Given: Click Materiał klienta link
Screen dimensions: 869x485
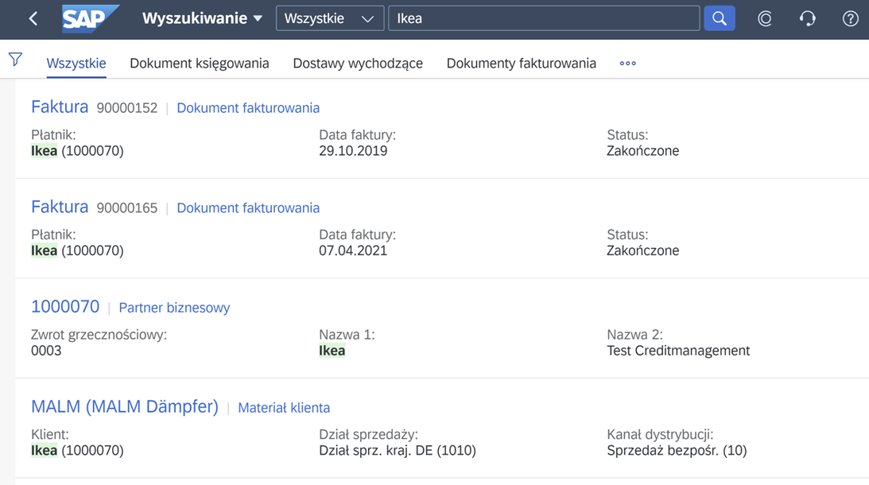Looking at the screenshot, I should tap(284, 407).
